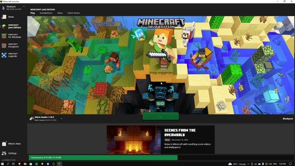Viewport: 295px width, 166px height.
Task: Click the ENG language indicator
Action: coord(275,164)
